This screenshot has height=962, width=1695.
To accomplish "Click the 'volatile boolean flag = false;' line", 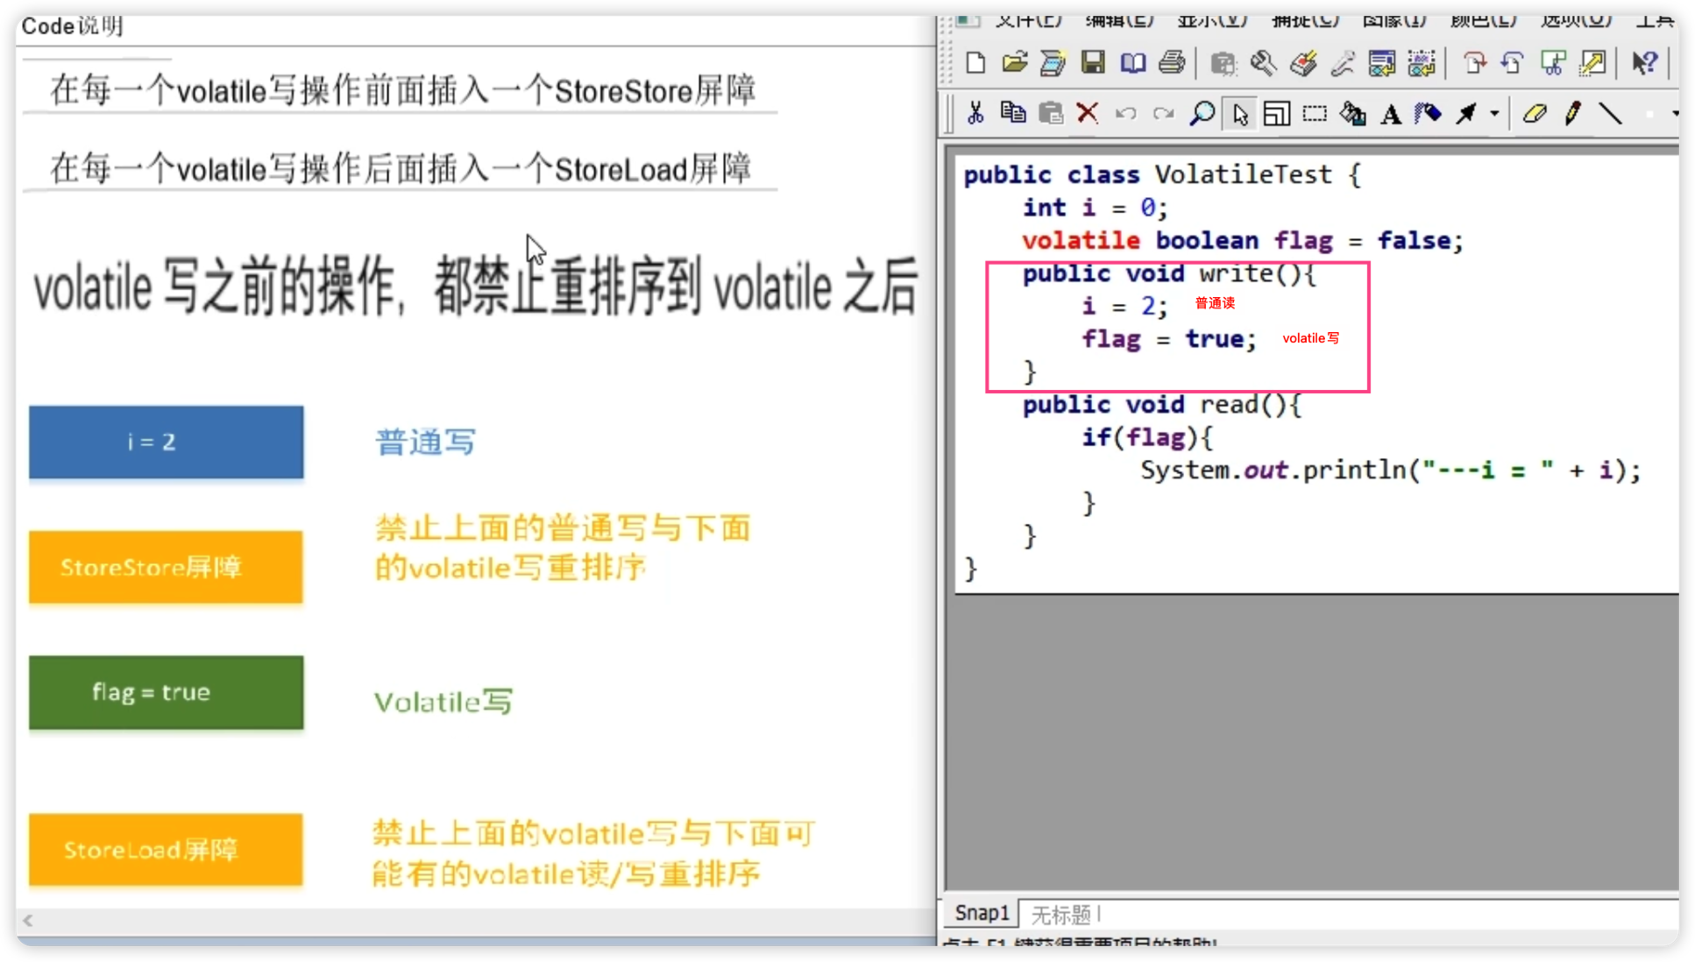I will coord(1243,240).
